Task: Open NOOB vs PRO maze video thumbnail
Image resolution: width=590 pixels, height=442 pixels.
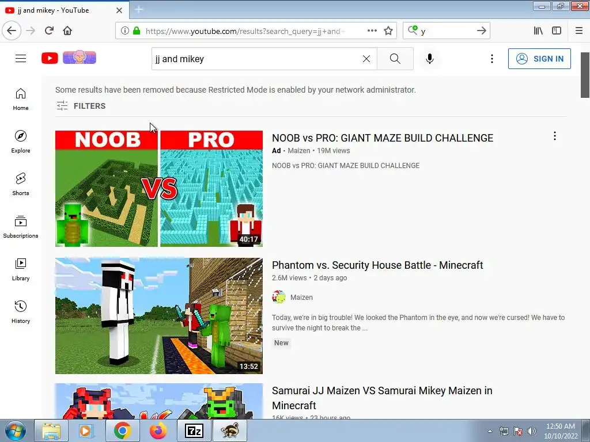Action: 159,189
